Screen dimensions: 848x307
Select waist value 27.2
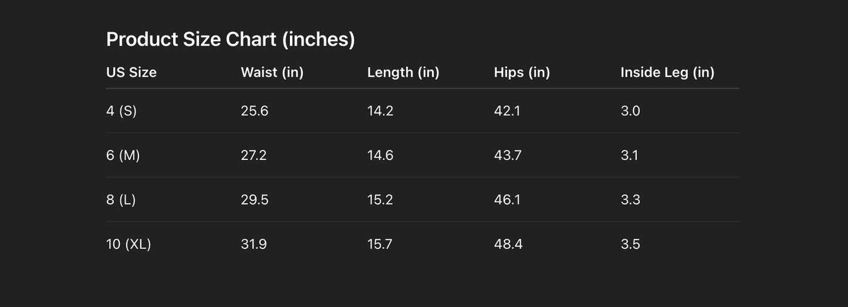pyautogui.click(x=254, y=155)
